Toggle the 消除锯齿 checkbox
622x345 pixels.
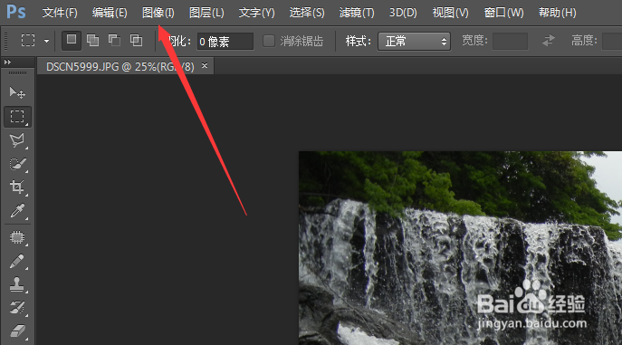pyautogui.click(x=269, y=41)
